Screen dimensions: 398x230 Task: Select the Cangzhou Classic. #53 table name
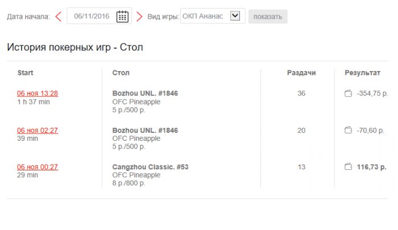(150, 167)
